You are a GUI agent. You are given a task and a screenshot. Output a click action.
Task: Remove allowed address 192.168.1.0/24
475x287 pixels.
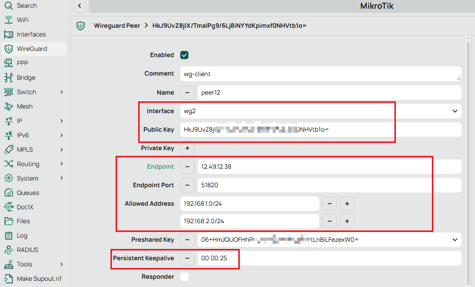point(330,204)
